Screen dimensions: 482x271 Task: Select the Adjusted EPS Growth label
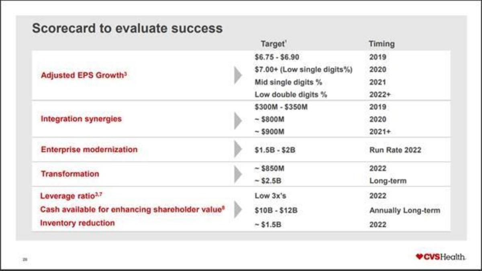click(x=84, y=75)
